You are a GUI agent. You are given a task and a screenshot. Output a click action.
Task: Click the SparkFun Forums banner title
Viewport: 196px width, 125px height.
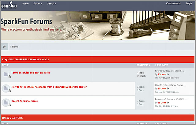click(26, 21)
